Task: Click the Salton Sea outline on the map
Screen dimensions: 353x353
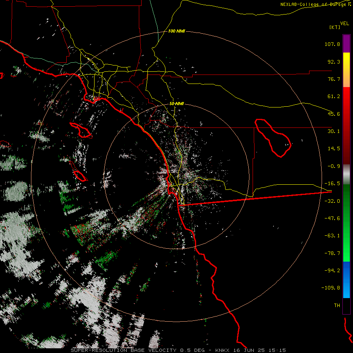Action: (273, 138)
